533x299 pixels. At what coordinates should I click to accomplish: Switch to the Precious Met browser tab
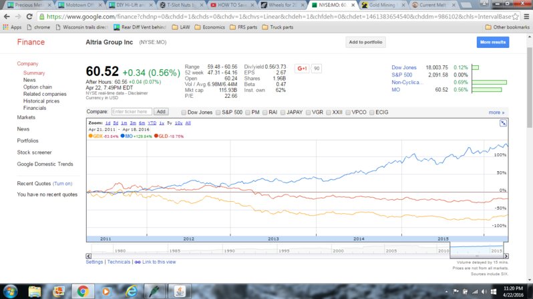pos(29,5)
